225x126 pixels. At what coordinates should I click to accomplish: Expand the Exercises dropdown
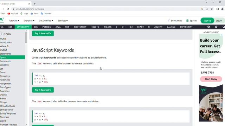pos(29,21)
